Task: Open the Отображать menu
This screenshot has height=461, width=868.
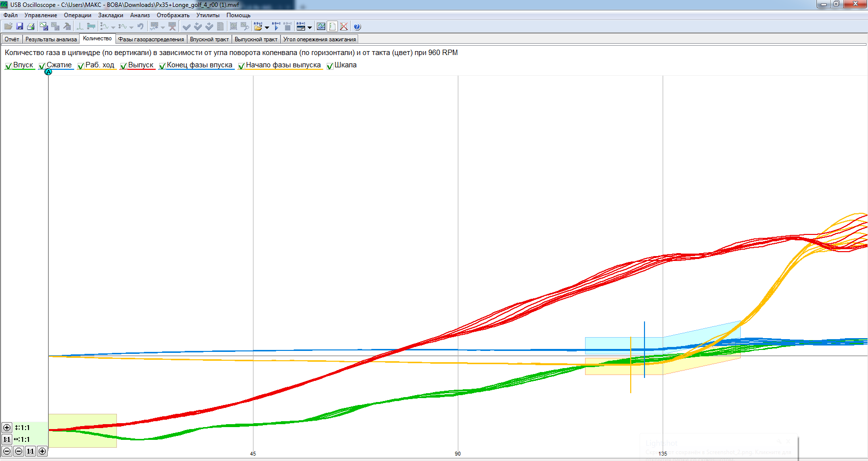Action: 173,15
